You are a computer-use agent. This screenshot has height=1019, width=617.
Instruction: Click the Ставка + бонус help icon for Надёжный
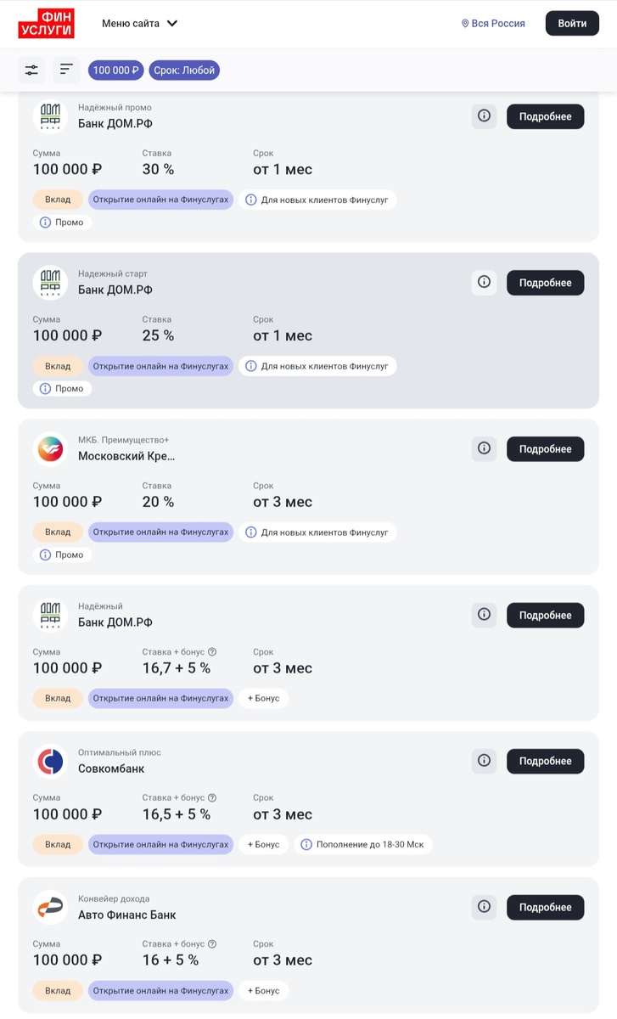[212, 652]
